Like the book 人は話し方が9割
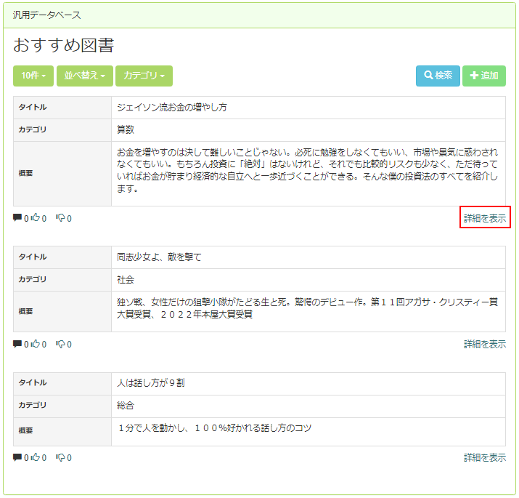The width and height of the screenshot is (519, 498). (x=36, y=457)
